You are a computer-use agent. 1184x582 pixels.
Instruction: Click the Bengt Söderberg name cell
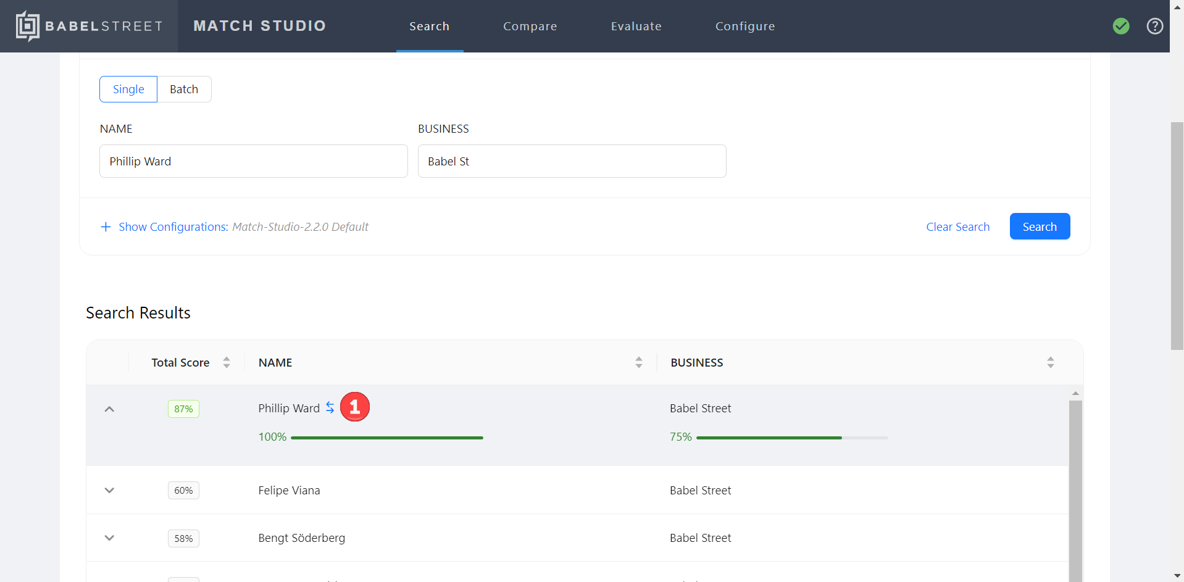(301, 538)
